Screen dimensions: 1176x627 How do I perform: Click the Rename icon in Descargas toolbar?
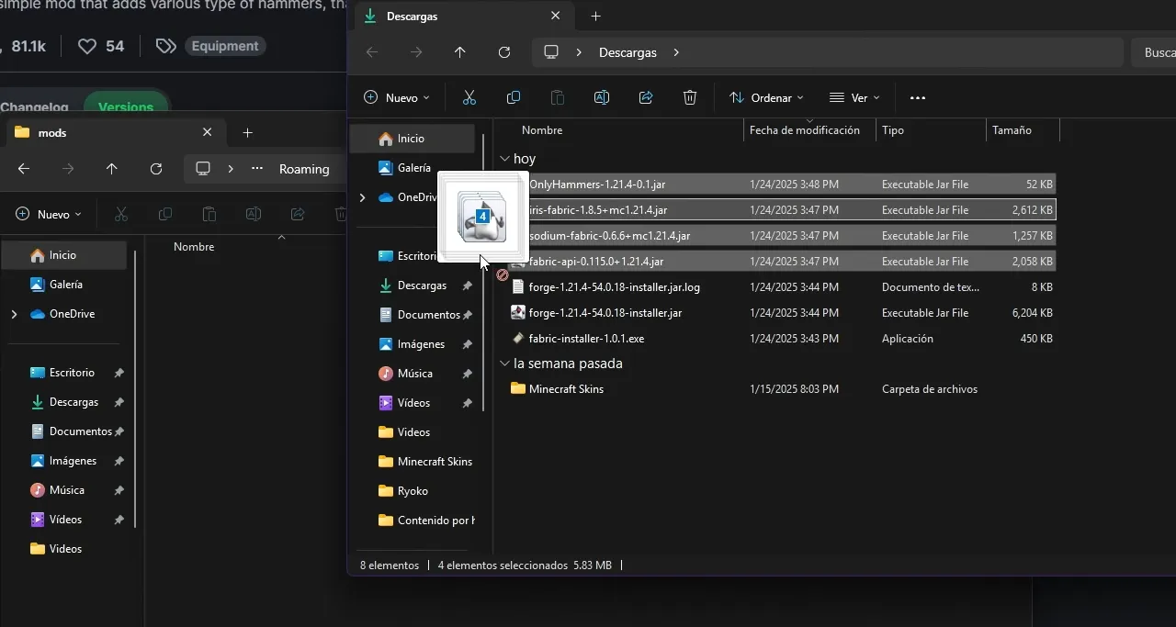(602, 97)
